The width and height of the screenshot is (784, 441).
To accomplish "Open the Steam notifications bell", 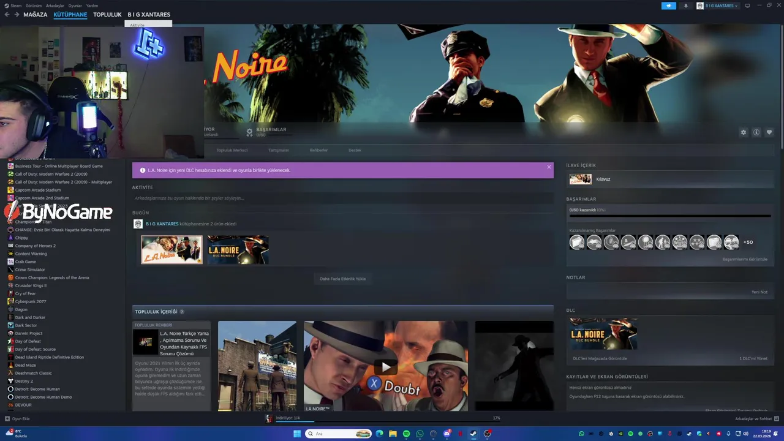I will click(685, 6).
